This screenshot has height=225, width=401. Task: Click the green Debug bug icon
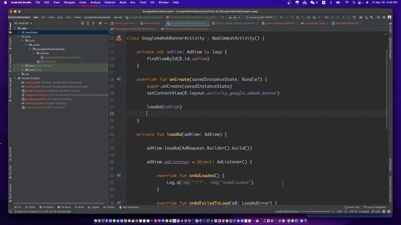298,17
